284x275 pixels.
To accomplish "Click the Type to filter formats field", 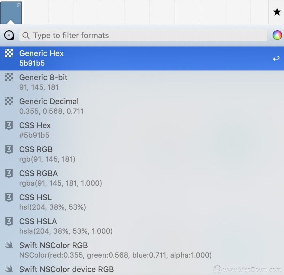I will (143, 35).
